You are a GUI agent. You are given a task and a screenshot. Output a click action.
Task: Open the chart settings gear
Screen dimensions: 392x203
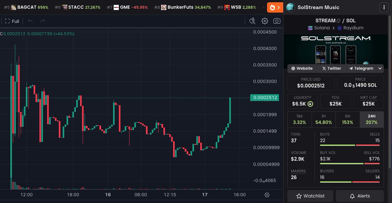click(x=265, y=21)
